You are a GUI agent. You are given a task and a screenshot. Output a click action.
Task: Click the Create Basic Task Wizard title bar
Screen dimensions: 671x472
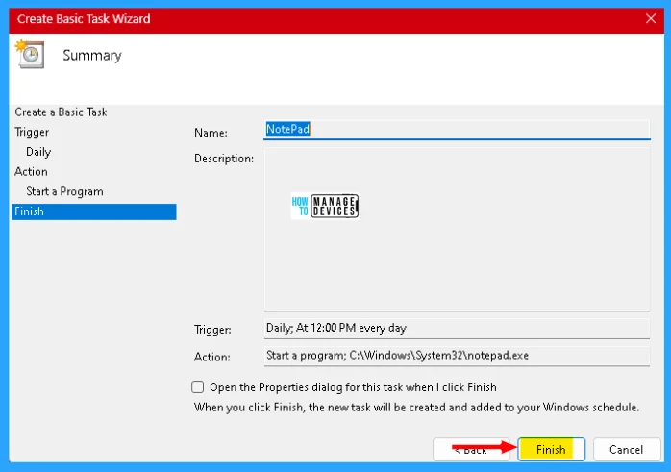coord(288,18)
